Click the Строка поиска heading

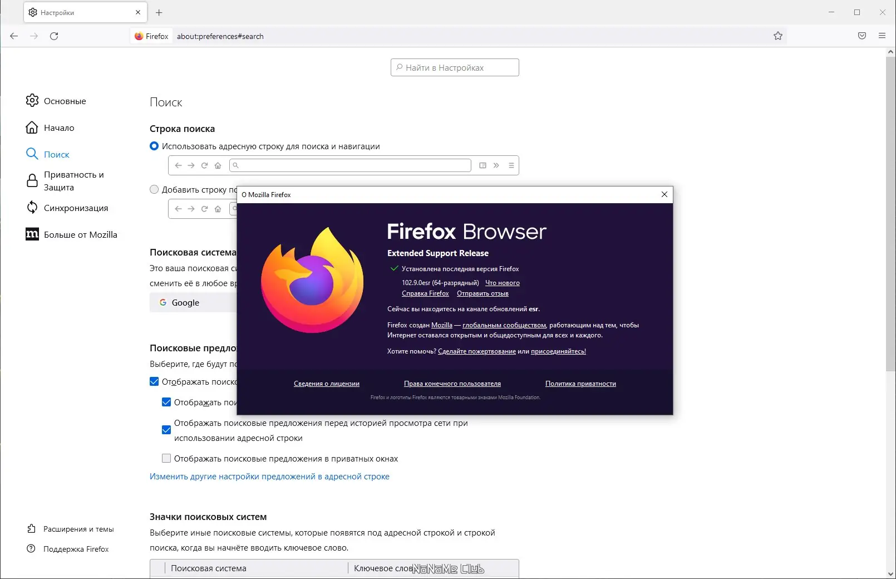click(182, 129)
